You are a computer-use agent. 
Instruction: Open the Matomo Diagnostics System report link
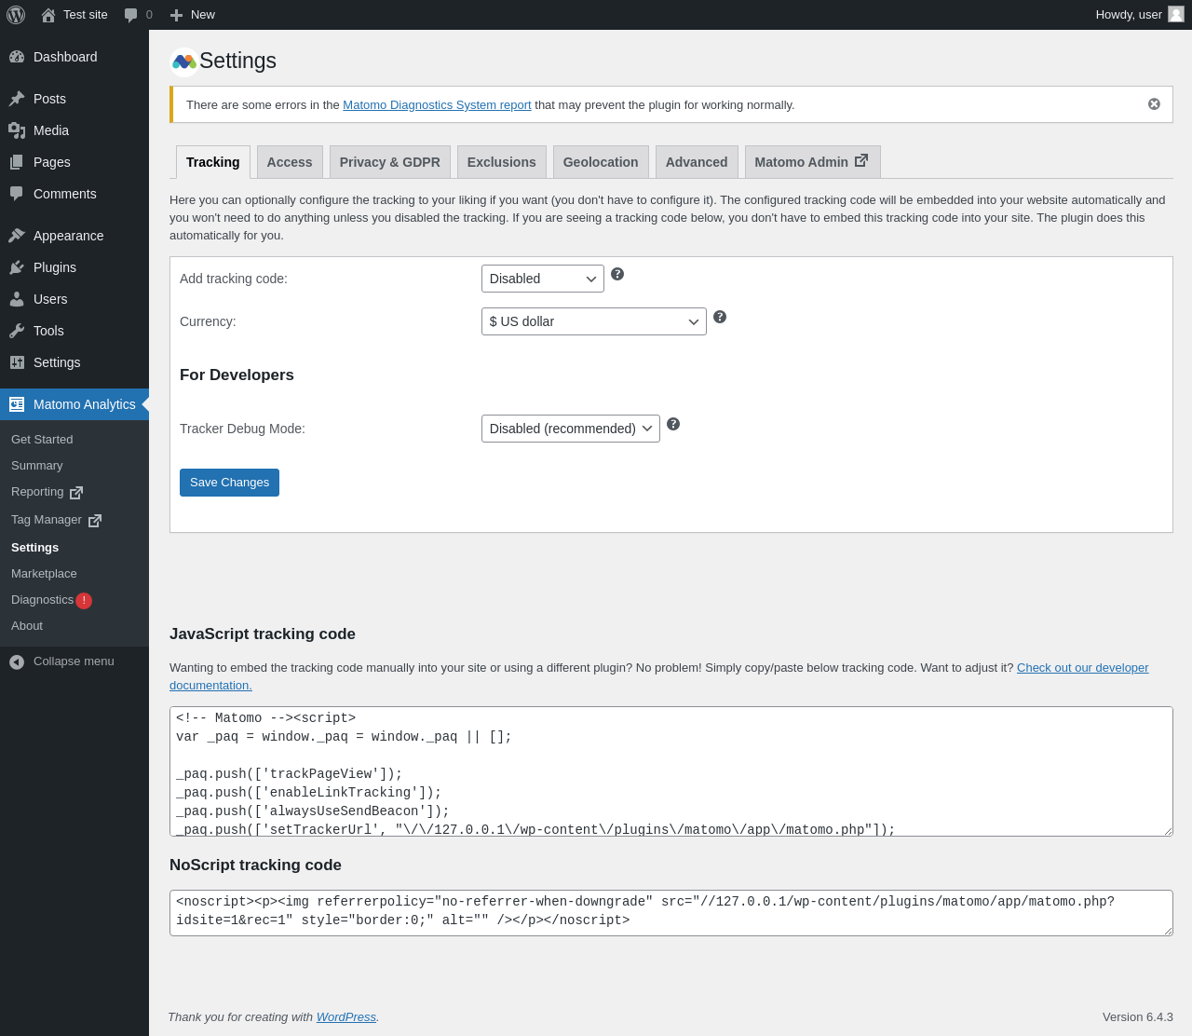click(437, 105)
